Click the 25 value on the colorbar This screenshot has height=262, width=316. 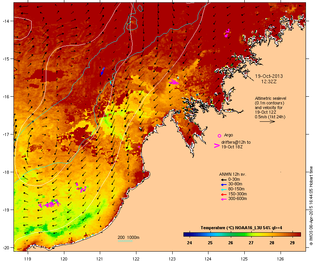[210, 243]
